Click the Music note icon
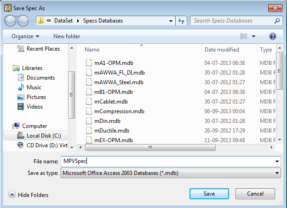The image size is (287, 208). pos(21,87)
